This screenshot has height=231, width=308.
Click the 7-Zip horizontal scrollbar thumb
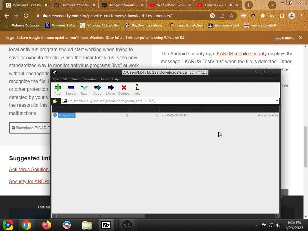100,216
